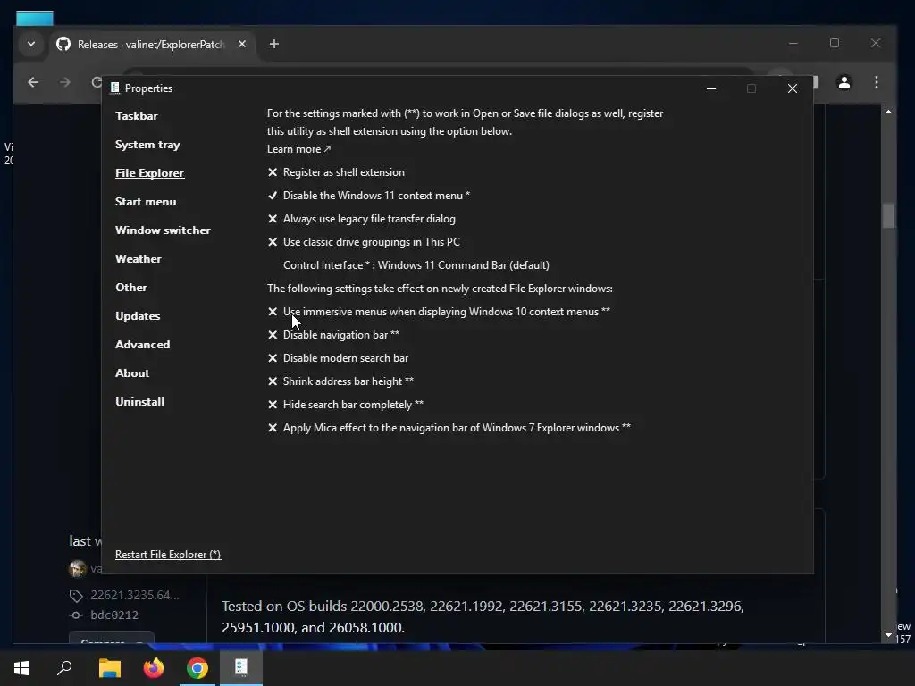
Task: Open the Start menu settings section
Action: pos(146,201)
